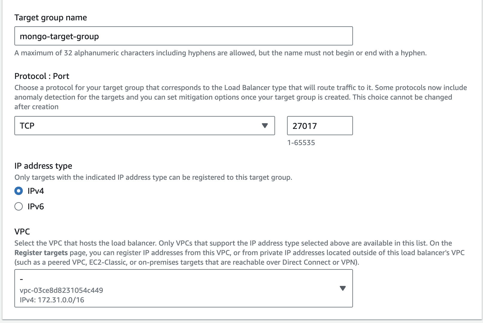Click the TCP text in protocol selector
This screenshot has height=323, width=483.
click(x=27, y=126)
